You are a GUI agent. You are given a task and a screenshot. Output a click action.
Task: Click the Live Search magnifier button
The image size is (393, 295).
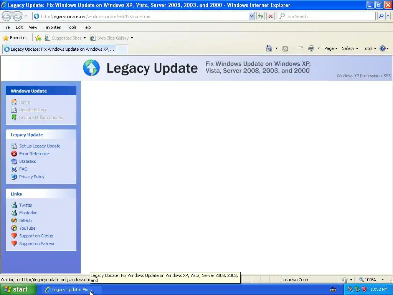click(381, 16)
